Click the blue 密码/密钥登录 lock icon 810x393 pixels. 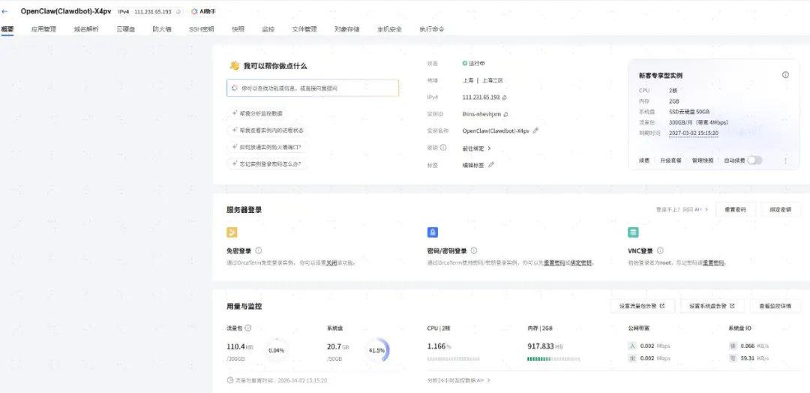[x=433, y=232]
